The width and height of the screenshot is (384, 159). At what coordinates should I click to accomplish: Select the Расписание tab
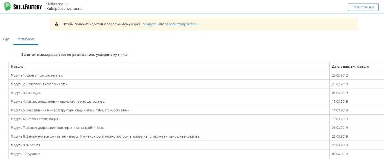26,39
